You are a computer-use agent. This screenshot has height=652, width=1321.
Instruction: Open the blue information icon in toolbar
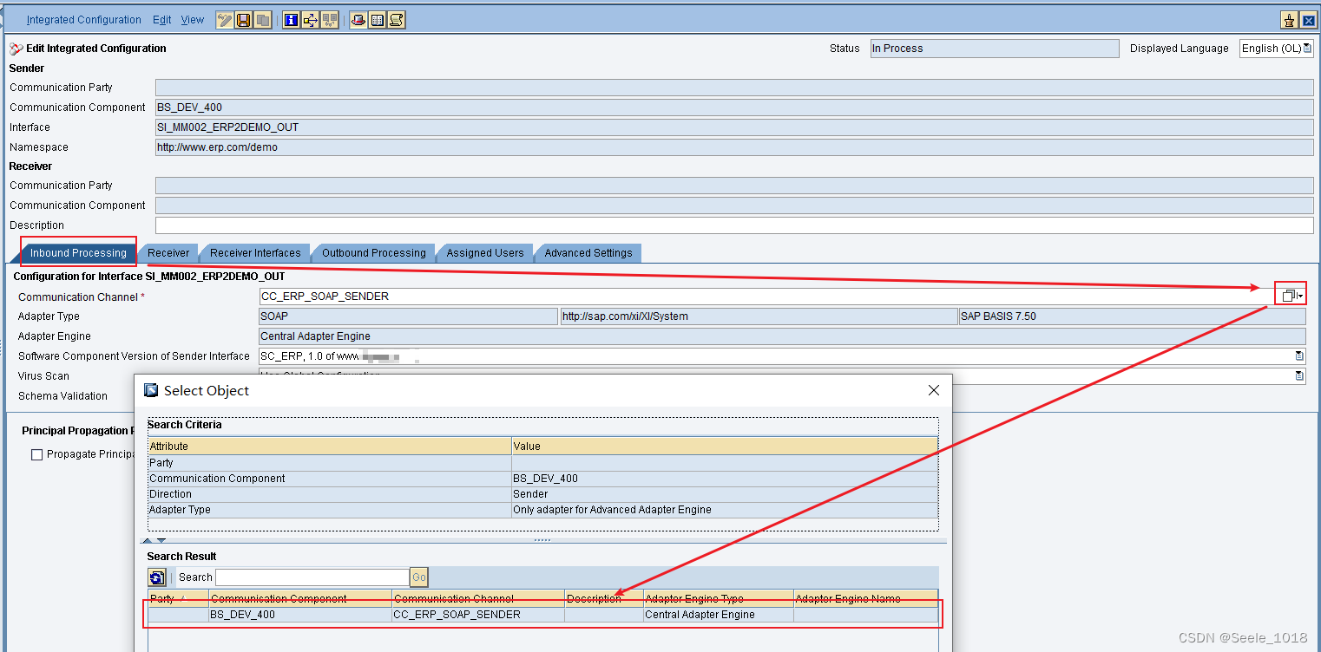pos(292,20)
